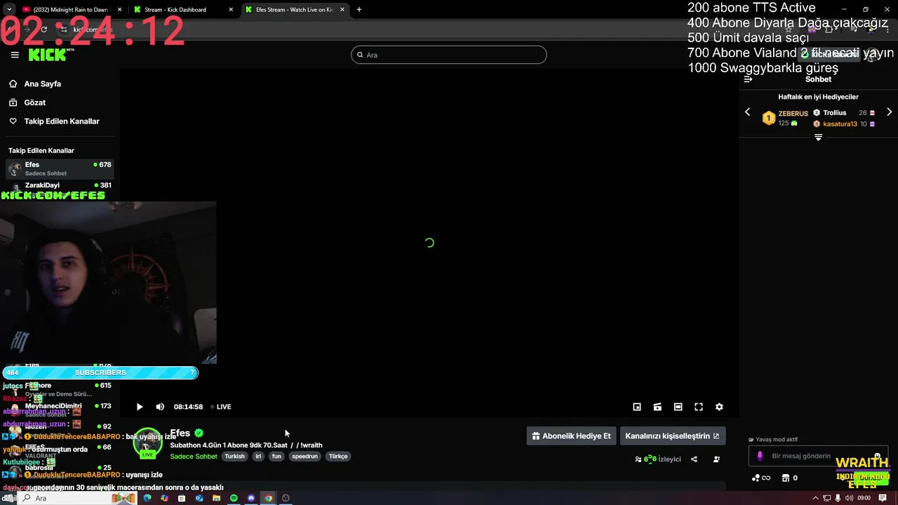This screenshot has height=505, width=898.
Task: Open Spotify from the taskbar
Action: 234,498
